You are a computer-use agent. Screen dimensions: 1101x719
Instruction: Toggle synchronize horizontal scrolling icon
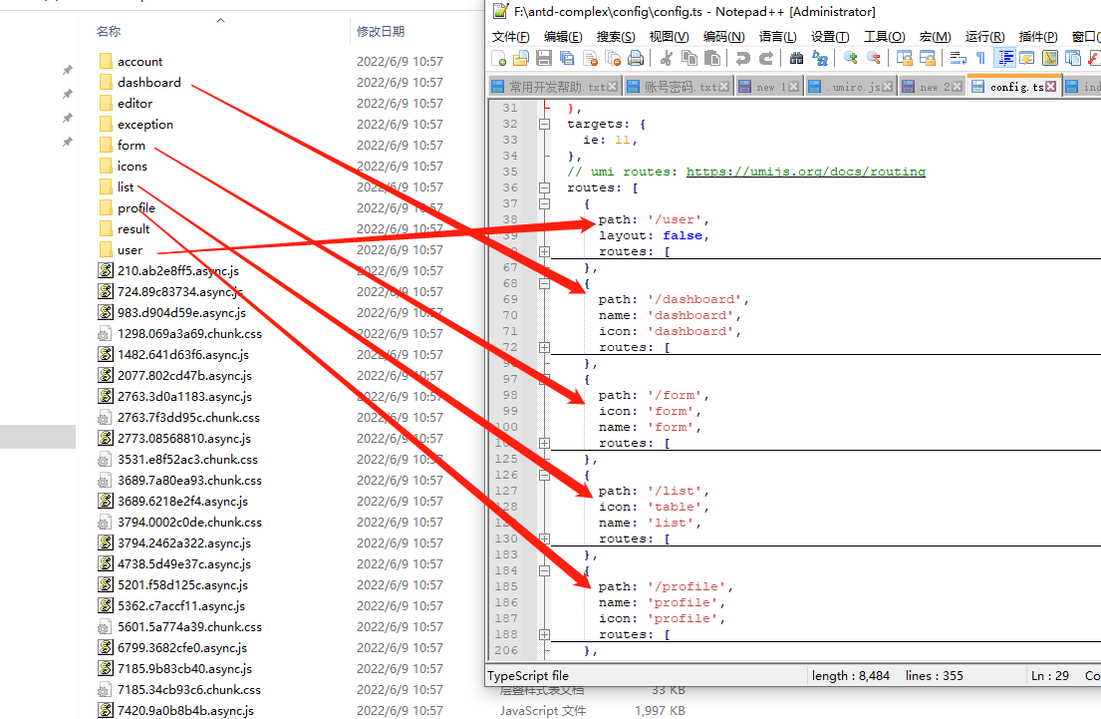coord(927,58)
